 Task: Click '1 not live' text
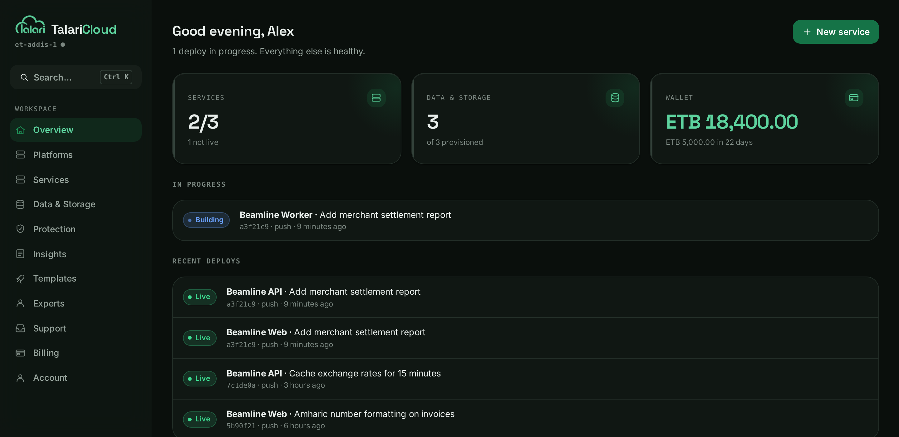pyautogui.click(x=203, y=142)
